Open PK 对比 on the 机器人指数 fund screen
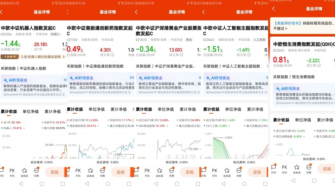This screenshot has width=335, height=189. click(x=12, y=172)
